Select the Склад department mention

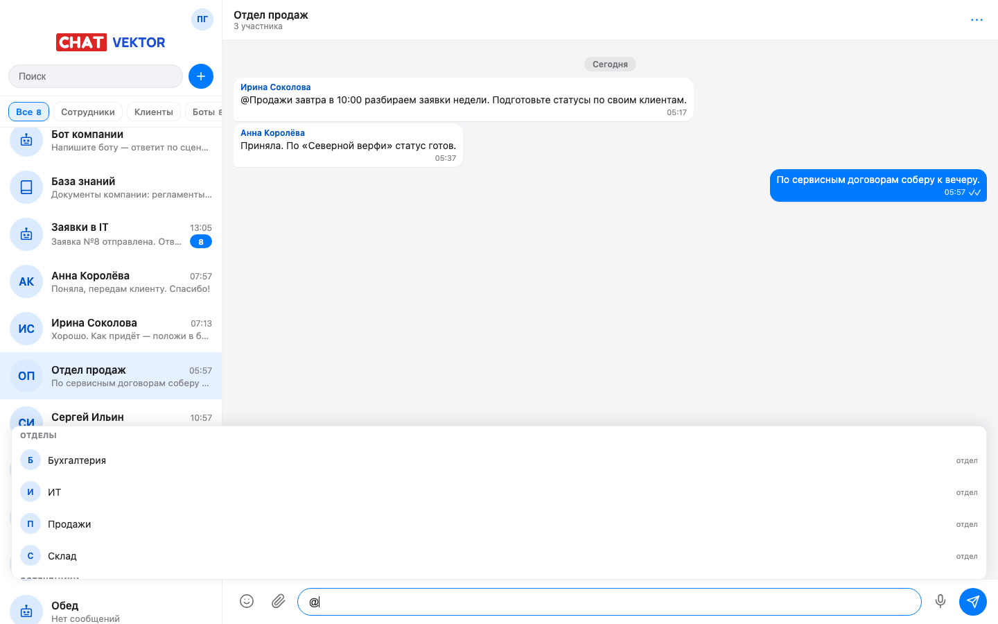coord(499,556)
